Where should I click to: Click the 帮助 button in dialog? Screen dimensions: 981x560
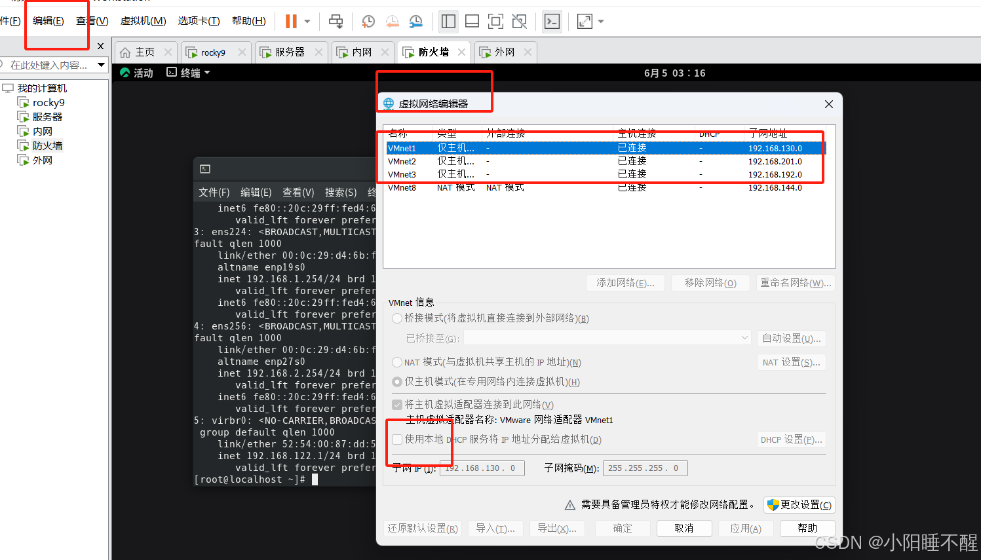tap(807, 529)
